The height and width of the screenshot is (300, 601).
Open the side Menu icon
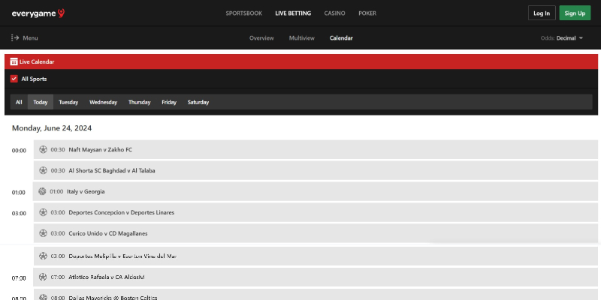pos(15,38)
